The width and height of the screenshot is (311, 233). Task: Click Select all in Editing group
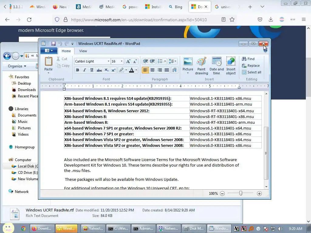pyautogui.click(x=251, y=72)
